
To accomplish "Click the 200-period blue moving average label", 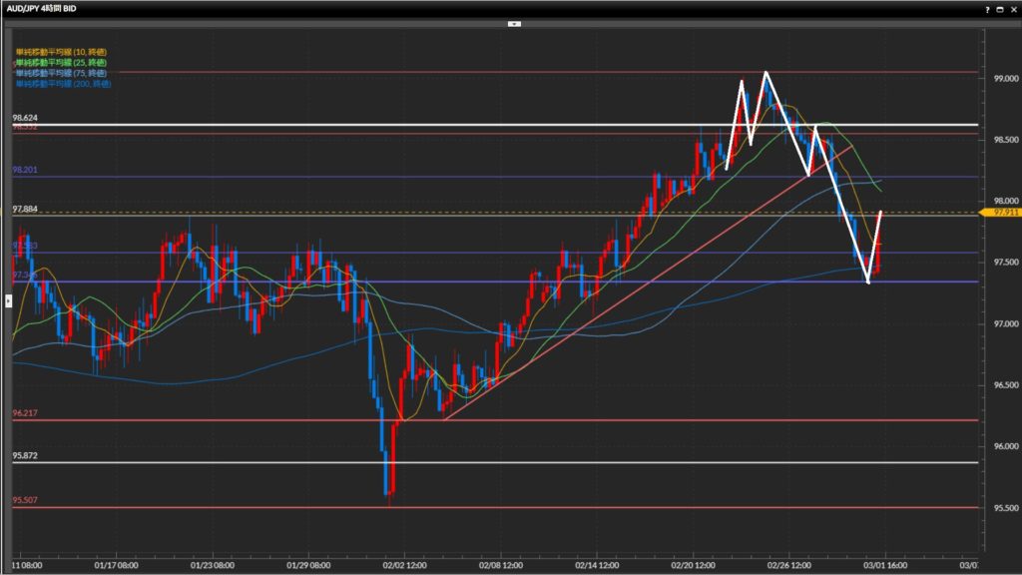I will (64, 84).
